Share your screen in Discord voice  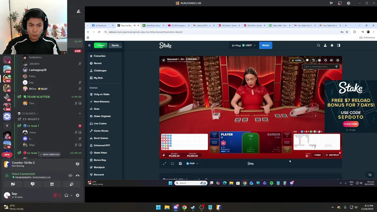click(32, 184)
